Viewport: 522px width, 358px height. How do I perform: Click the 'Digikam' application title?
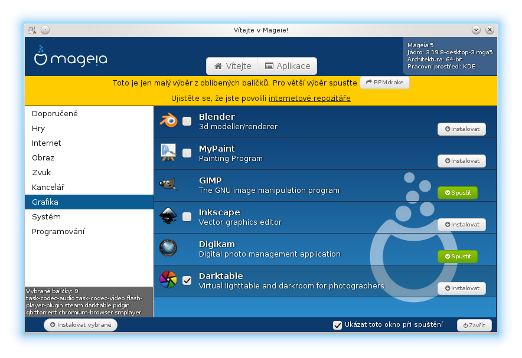pyautogui.click(x=217, y=244)
